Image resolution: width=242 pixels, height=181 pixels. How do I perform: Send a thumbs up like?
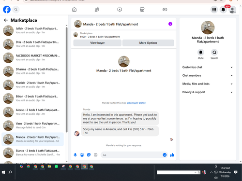coord(172,155)
